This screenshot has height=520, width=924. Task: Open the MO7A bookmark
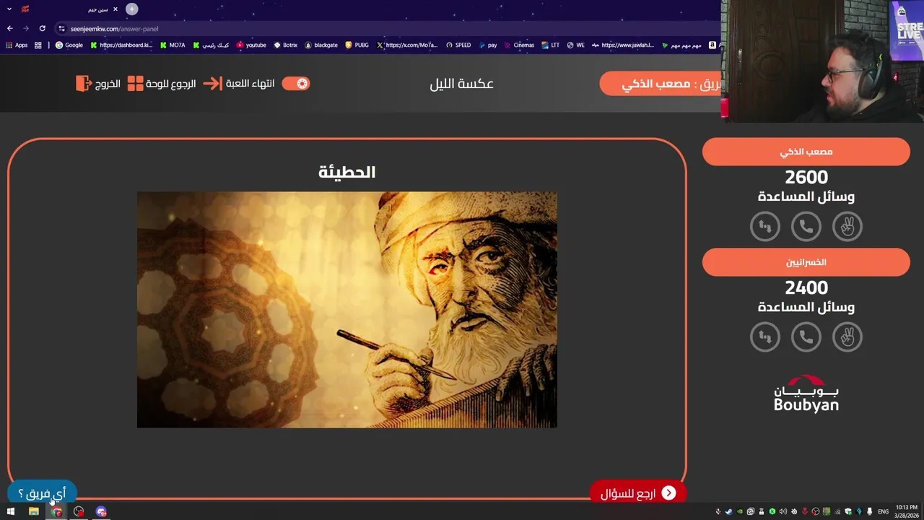(x=173, y=45)
